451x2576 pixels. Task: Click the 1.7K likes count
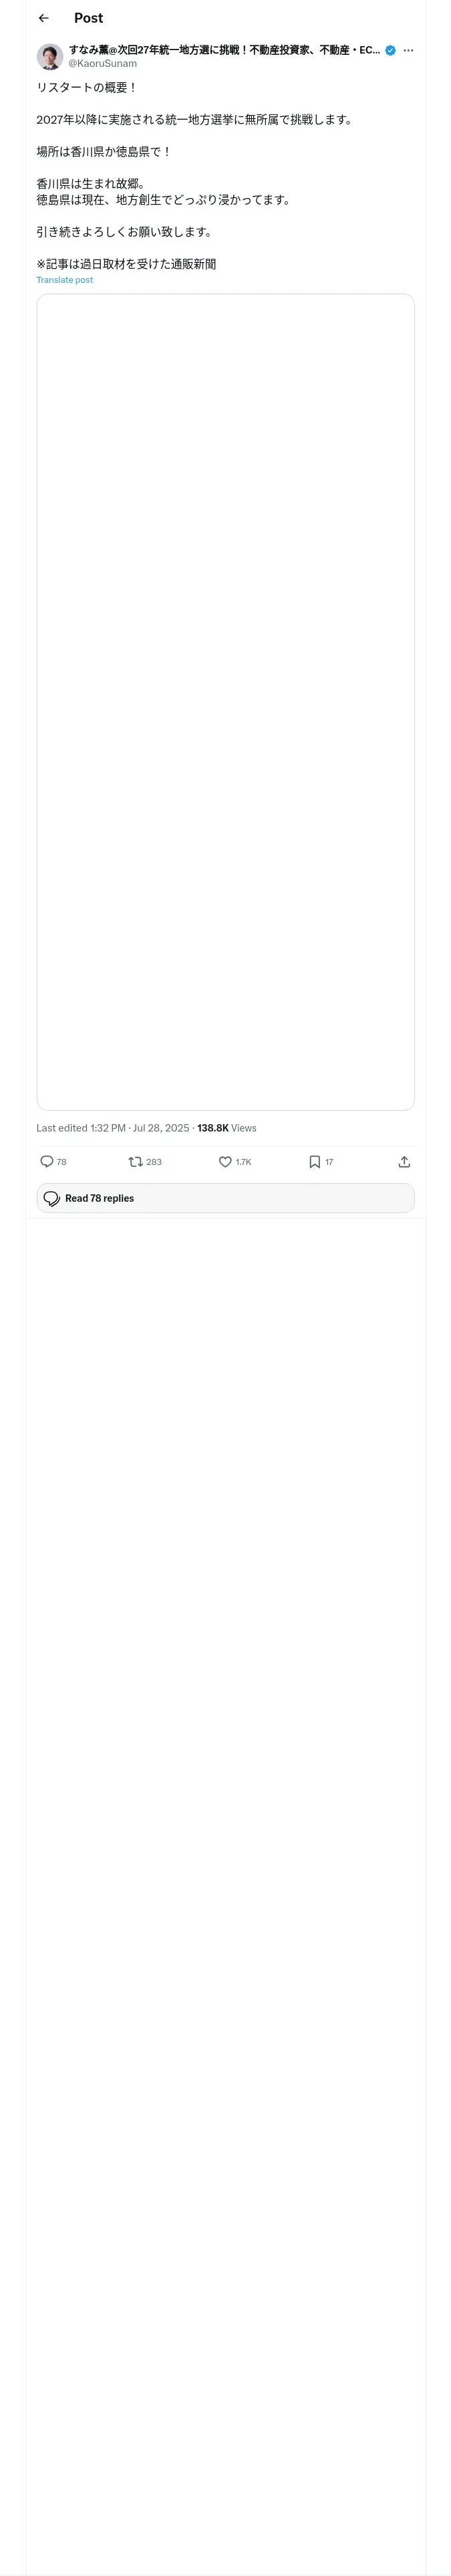click(x=243, y=1162)
